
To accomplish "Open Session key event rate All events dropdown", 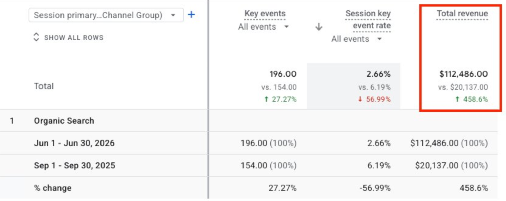I will tap(356, 39).
